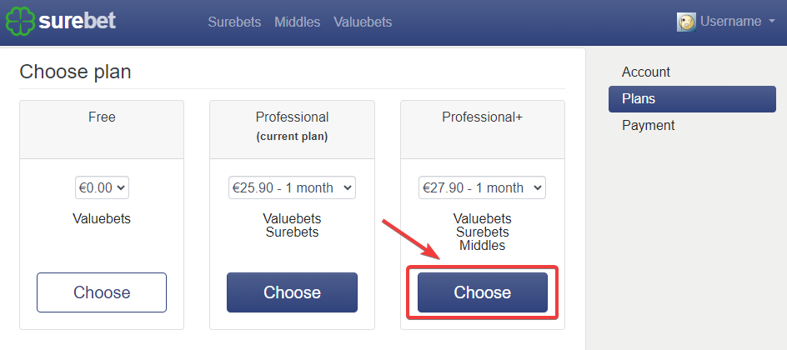Expand the Professional+ plan duration dropdown
The height and width of the screenshot is (350, 787).
483,187
